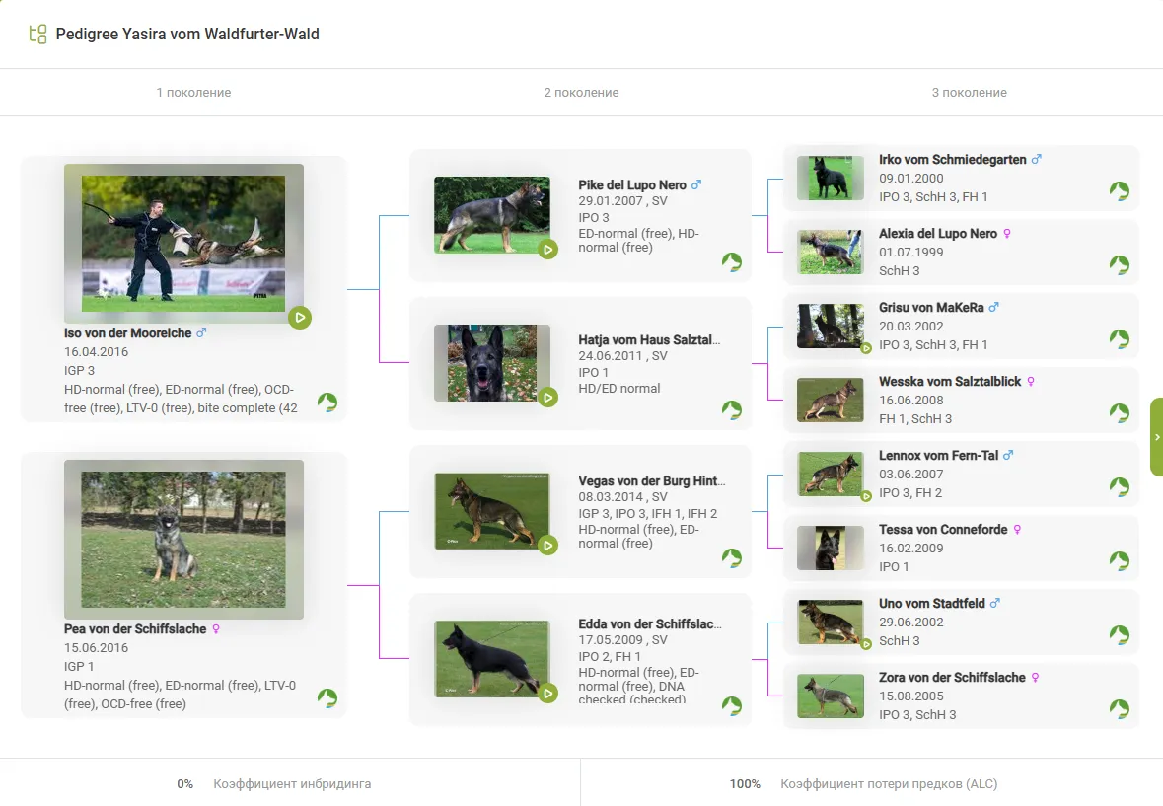Click green leaf icon next to Irko vom Schmiedegarten
Viewport: 1163px width, 806px height.
pyautogui.click(x=1119, y=191)
